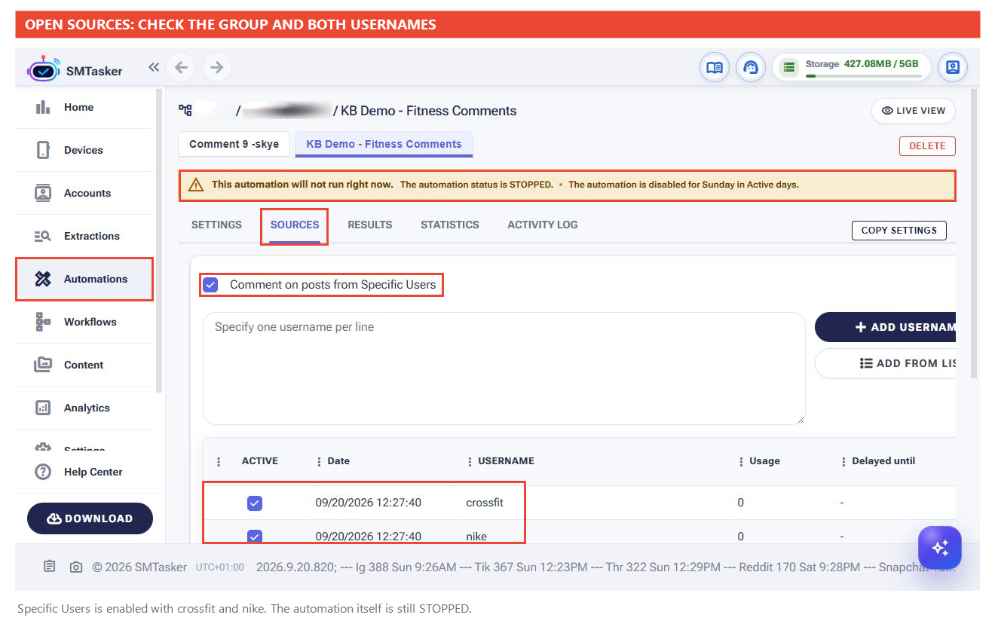Open the support headset icon
The height and width of the screenshot is (630, 995).
click(750, 68)
